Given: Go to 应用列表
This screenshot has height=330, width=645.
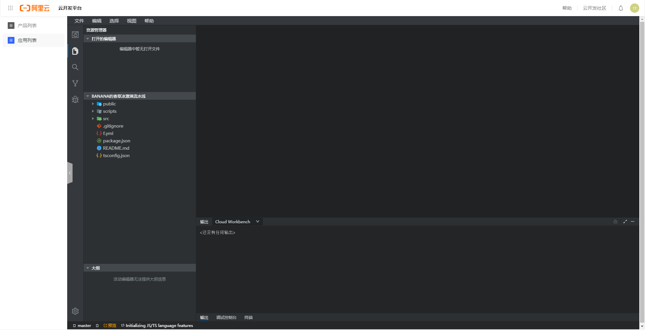Looking at the screenshot, I should click(34, 40).
